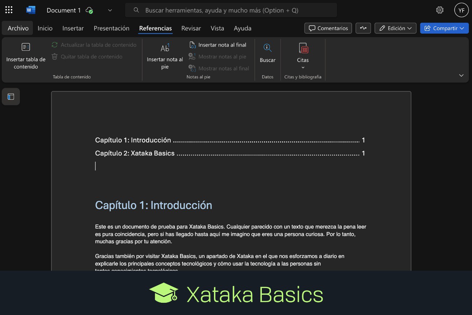The image size is (472, 315).
Task: Click Insertar nota al pie icon
Action: point(165,48)
